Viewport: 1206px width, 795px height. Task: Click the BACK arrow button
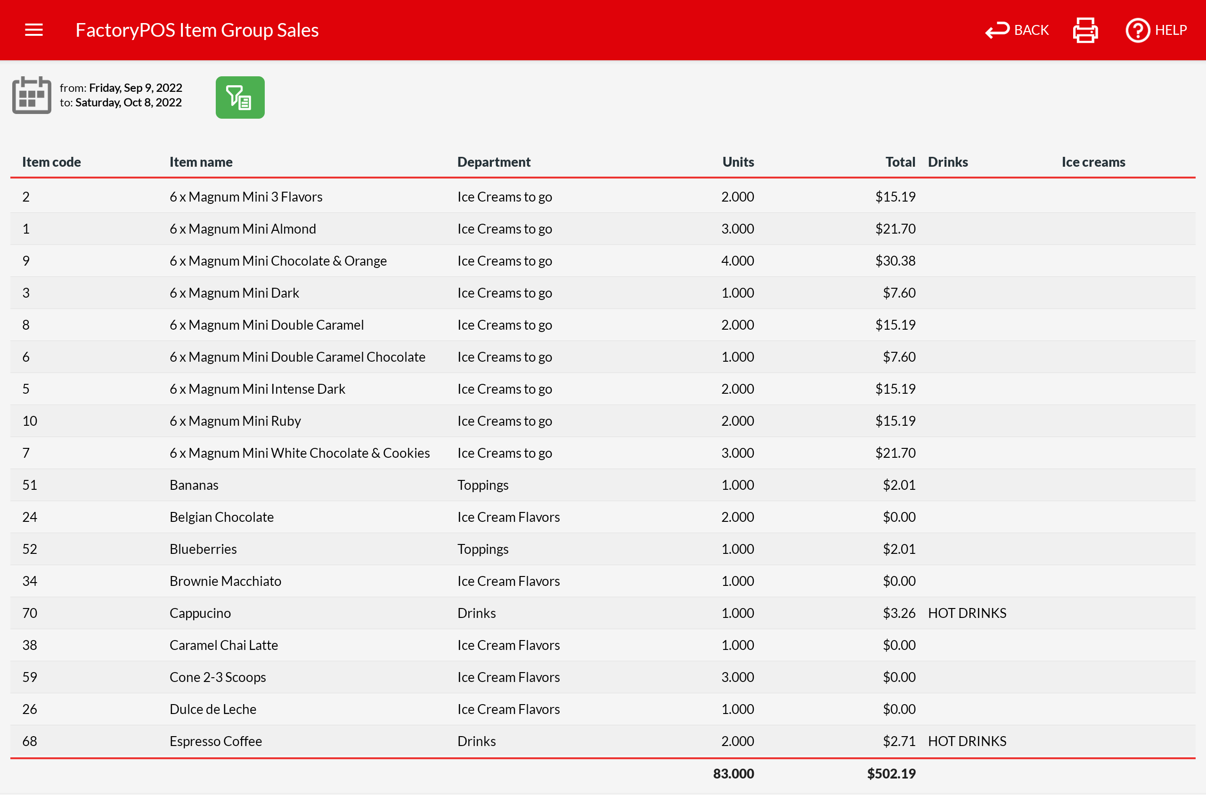[1016, 31]
